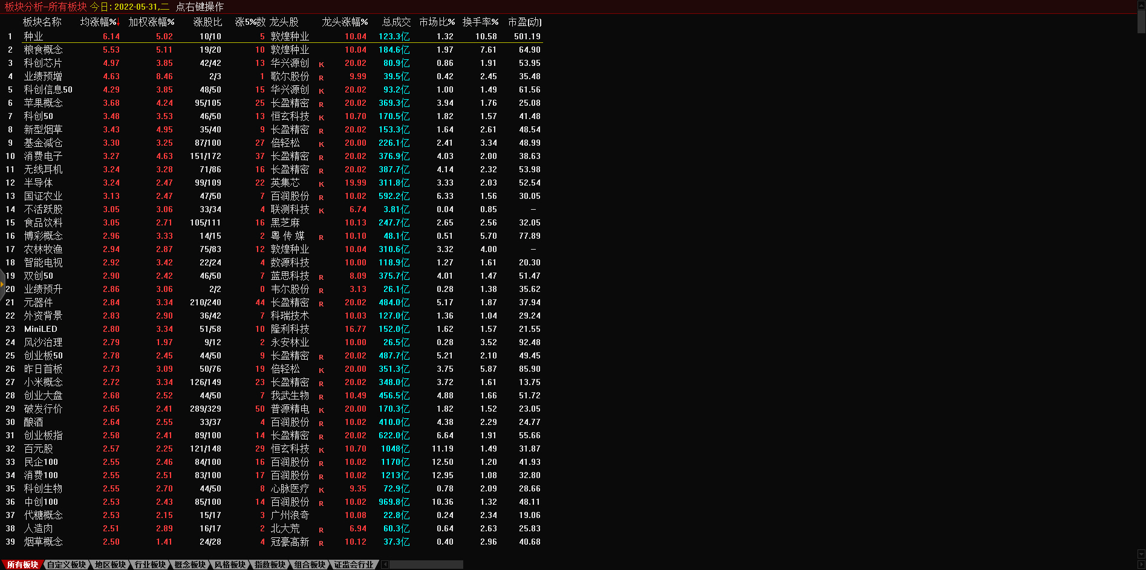Click the K marker beside 华兴源创 in row 3
Screen dimensions: 1146x570
(321, 64)
